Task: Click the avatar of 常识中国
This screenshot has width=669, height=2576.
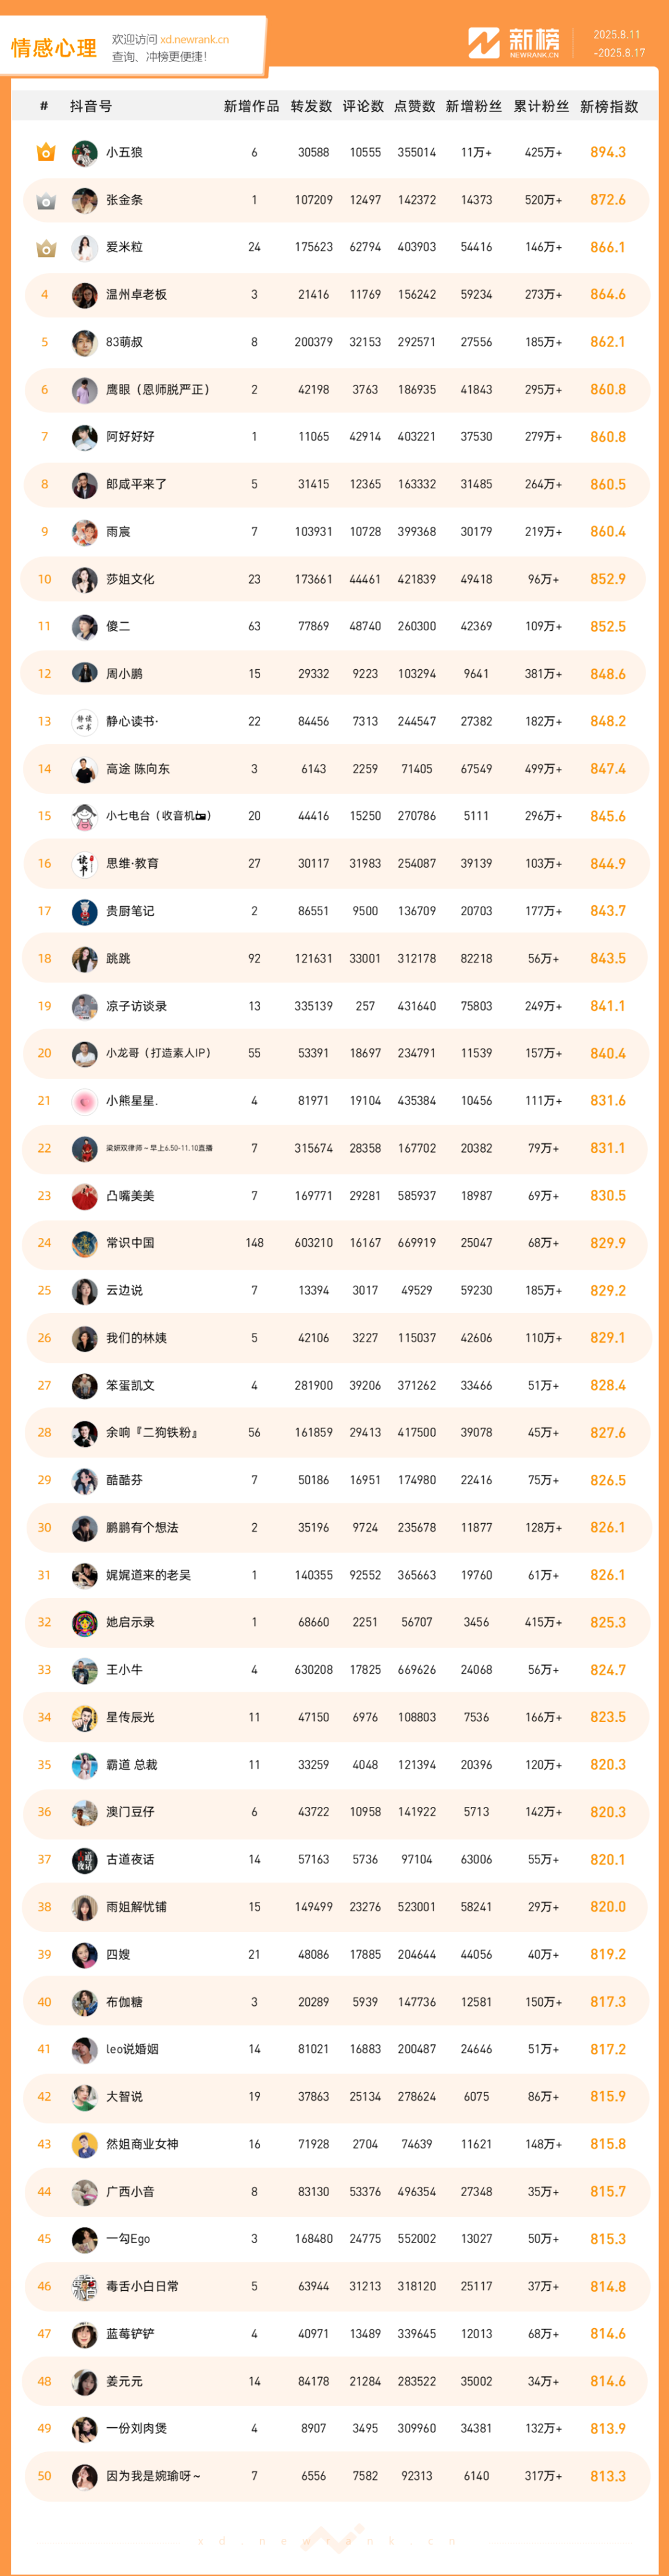Action: 84,1243
